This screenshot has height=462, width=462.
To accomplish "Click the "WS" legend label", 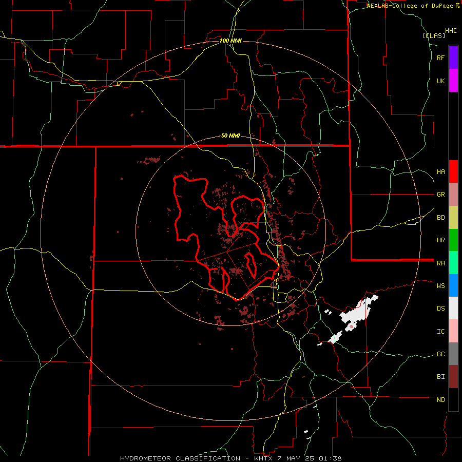I will click(440, 286).
